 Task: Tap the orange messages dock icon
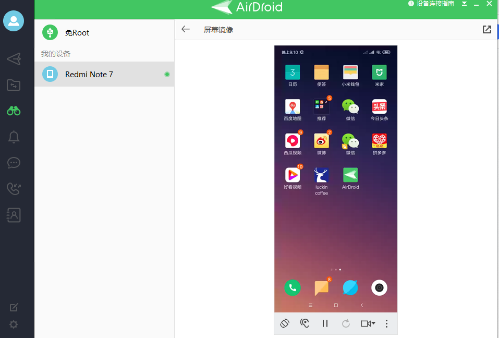(321, 287)
